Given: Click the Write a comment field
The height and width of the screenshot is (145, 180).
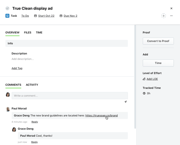Looking at the screenshot, I should click(70, 95).
